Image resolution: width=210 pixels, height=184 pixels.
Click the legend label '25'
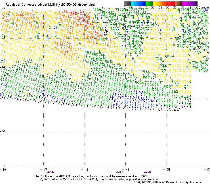160,8
